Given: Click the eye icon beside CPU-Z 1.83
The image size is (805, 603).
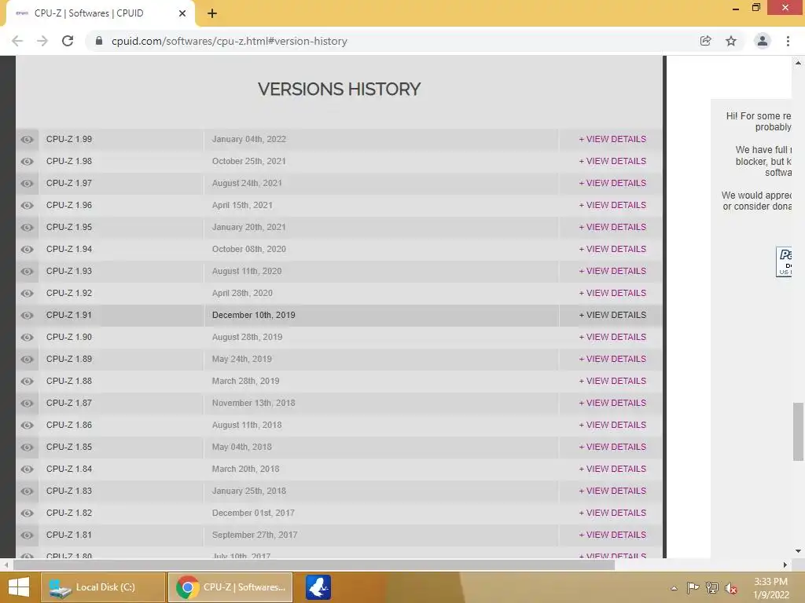Looking at the screenshot, I should [x=28, y=492].
